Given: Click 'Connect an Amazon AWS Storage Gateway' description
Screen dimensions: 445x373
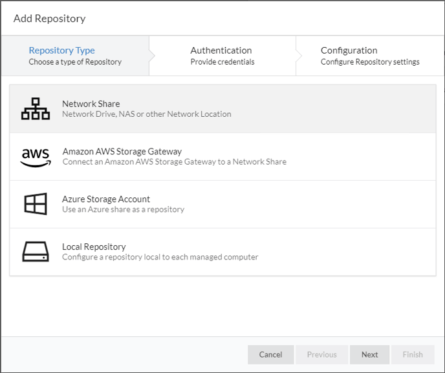Looking at the screenshot, I should tap(174, 162).
